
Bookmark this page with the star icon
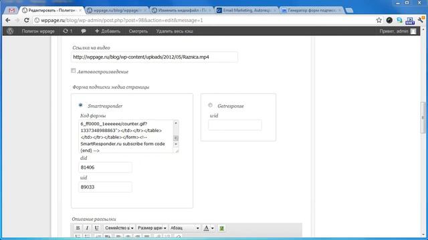coord(379,20)
